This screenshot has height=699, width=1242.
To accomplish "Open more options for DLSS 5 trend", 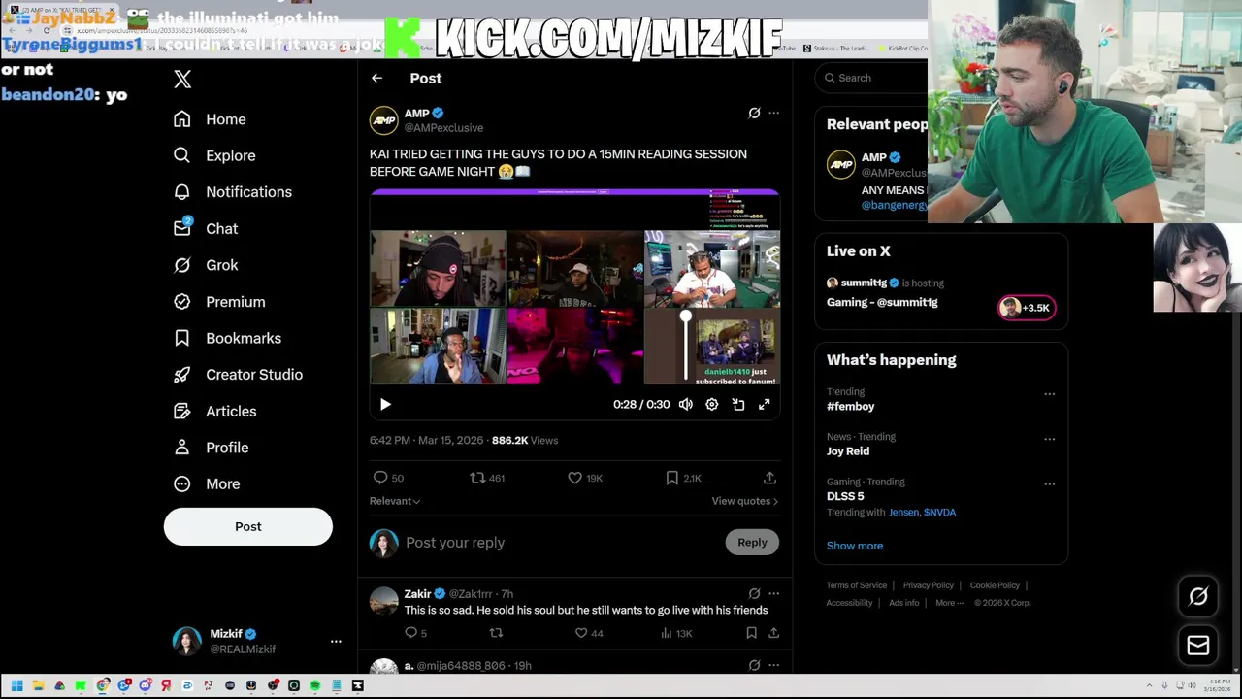I will click(x=1049, y=483).
